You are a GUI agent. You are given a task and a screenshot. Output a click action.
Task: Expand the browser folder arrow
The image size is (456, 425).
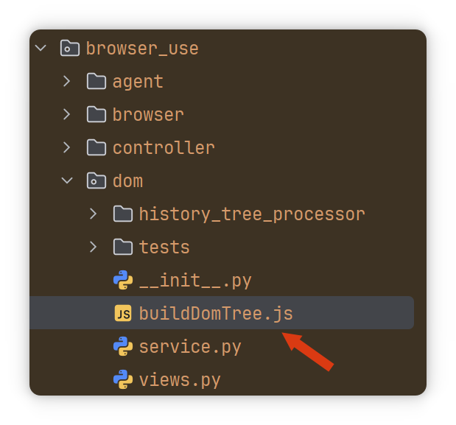pos(67,115)
